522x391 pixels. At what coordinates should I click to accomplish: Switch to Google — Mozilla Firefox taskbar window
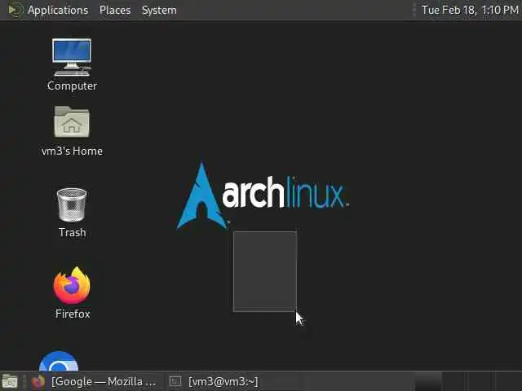(95, 381)
